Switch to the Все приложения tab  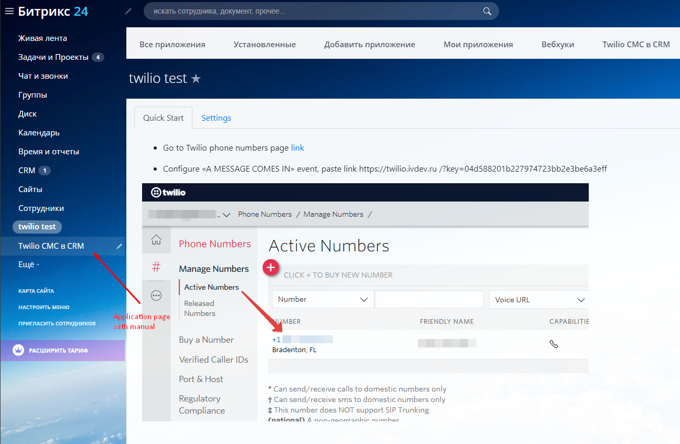click(x=172, y=45)
